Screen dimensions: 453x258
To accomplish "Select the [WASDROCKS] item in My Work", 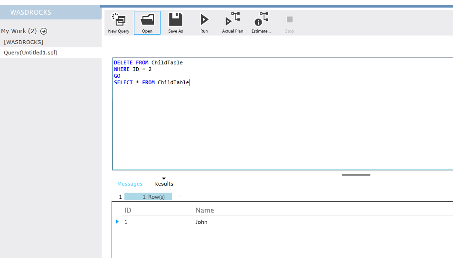I will click(x=24, y=42).
